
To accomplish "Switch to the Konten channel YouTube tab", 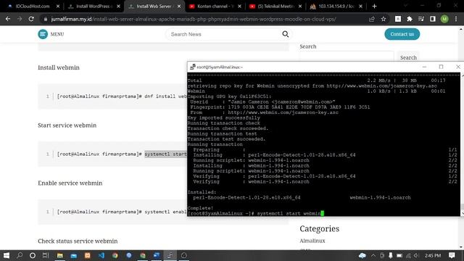I will point(215,7).
